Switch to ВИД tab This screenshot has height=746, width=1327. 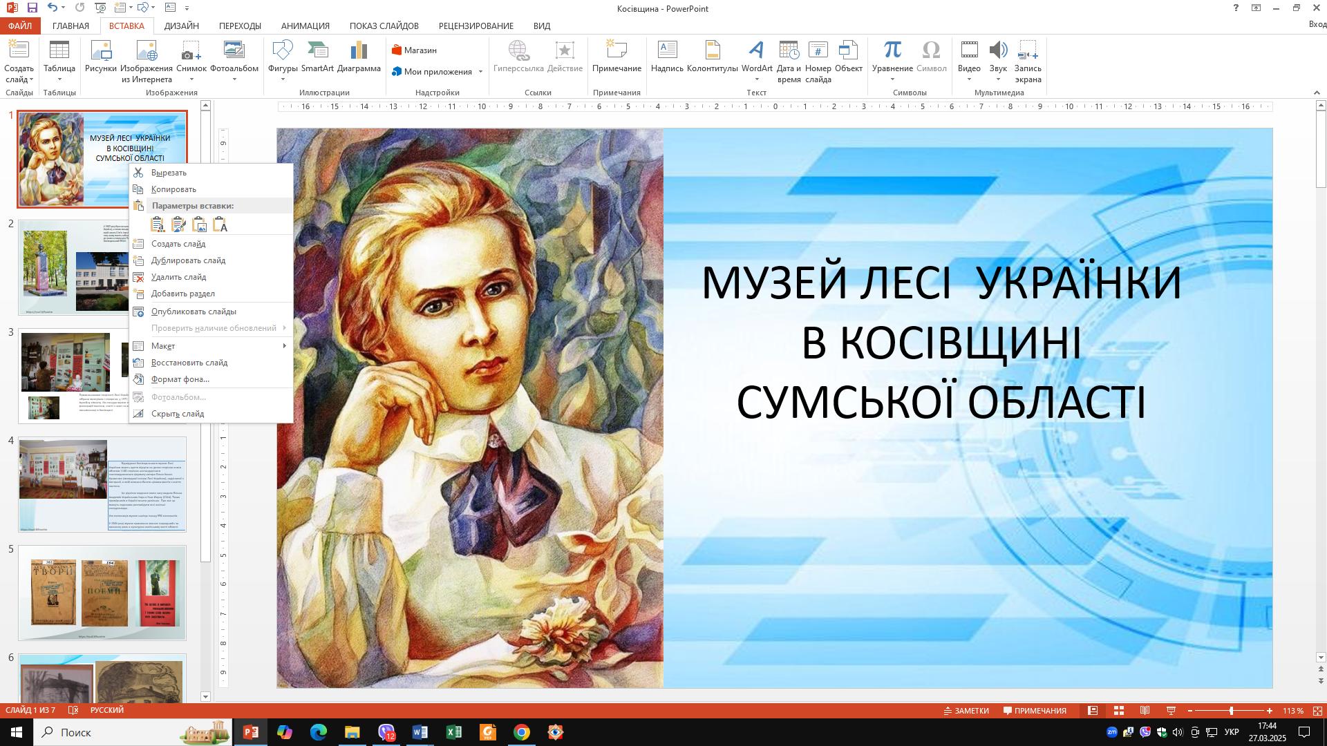(542, 26)
